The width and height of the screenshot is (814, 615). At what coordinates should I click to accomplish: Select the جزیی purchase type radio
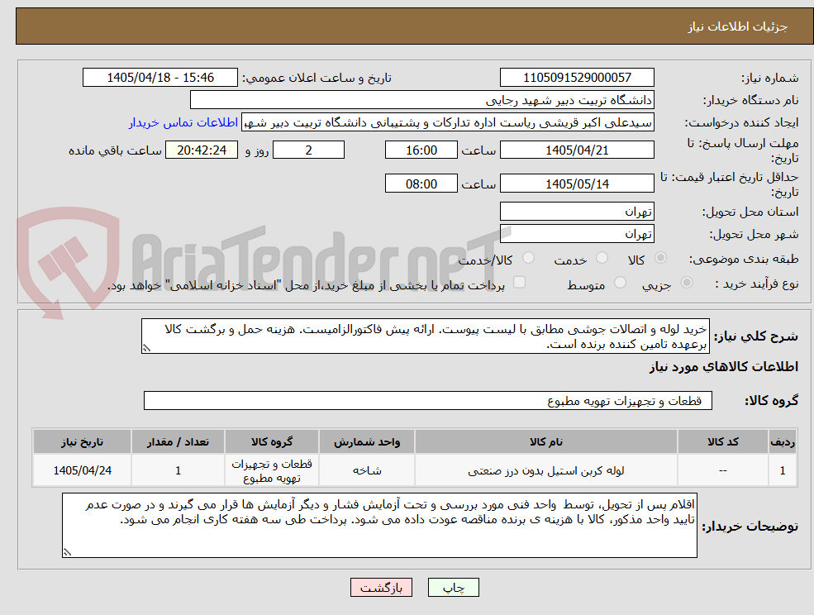[x=686, y=283]
